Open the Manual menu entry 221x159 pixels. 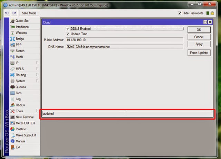coord(25,141)
